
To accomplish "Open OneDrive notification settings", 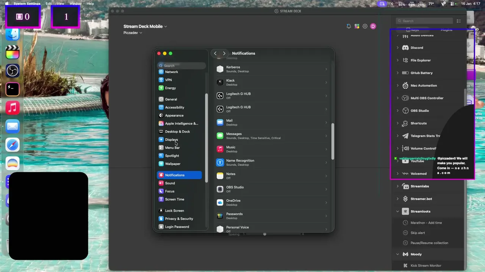I will (x=272, y=202).
